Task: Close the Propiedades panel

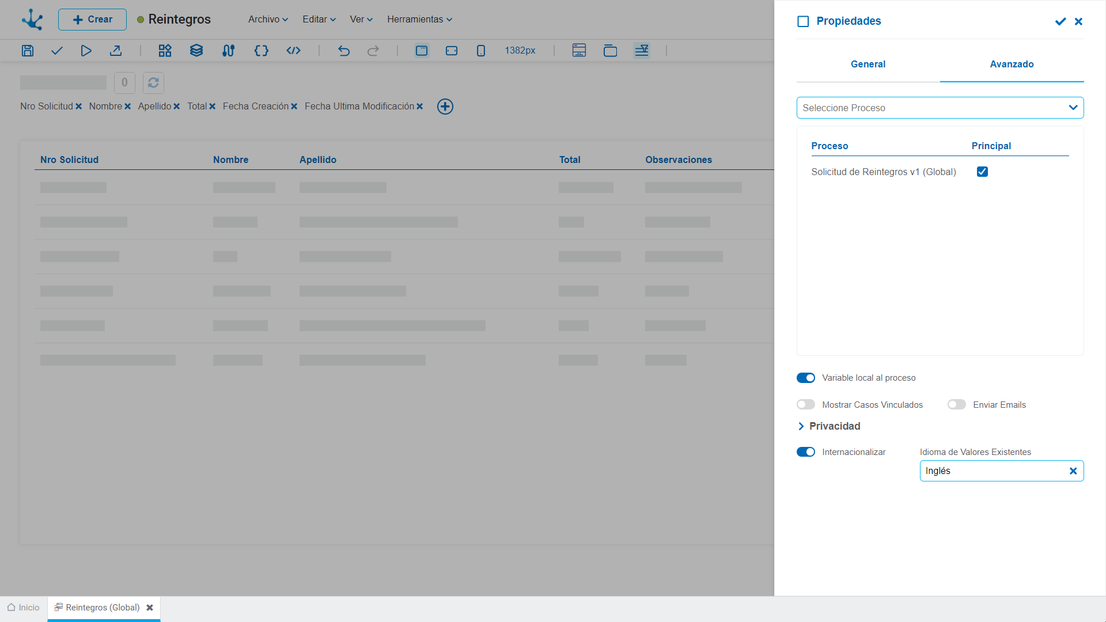Action: coord(1079,21)
